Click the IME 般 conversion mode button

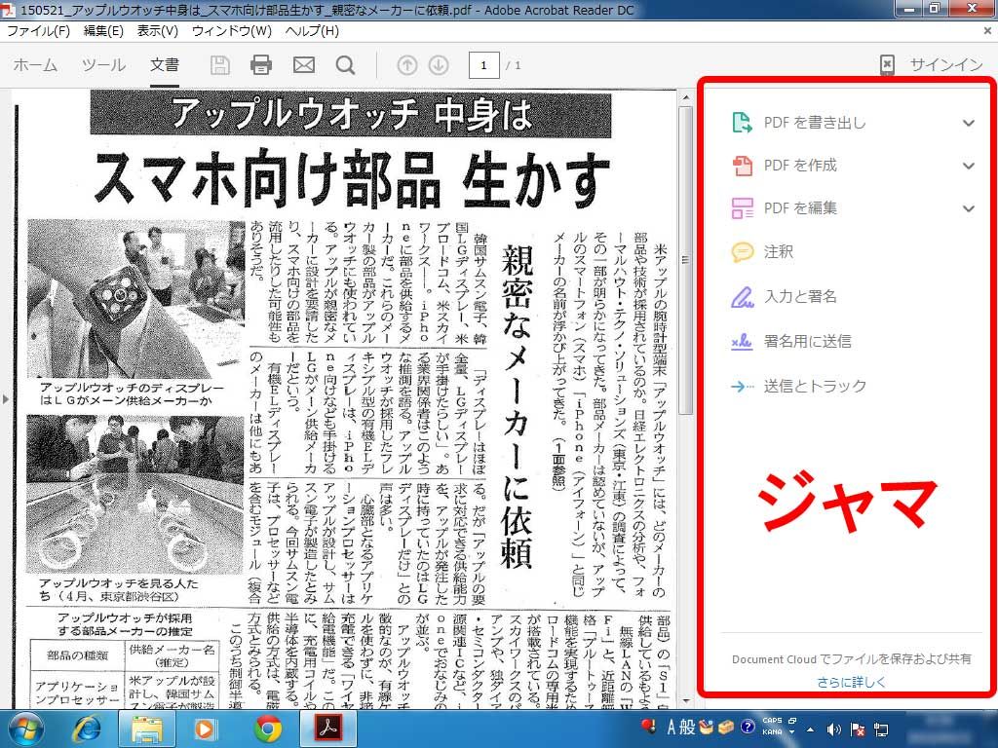(x=687, y=727)
